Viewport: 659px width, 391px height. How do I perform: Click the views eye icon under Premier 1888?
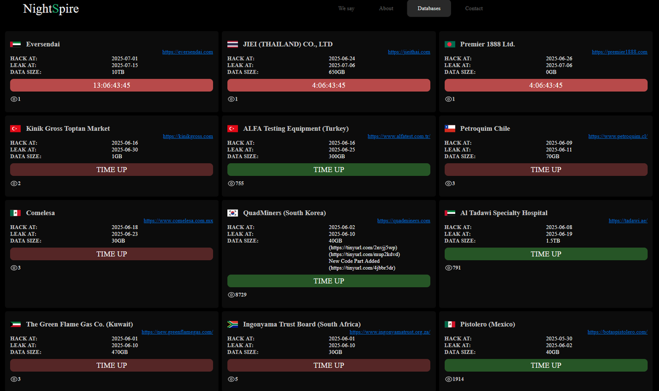pos(448,99)
